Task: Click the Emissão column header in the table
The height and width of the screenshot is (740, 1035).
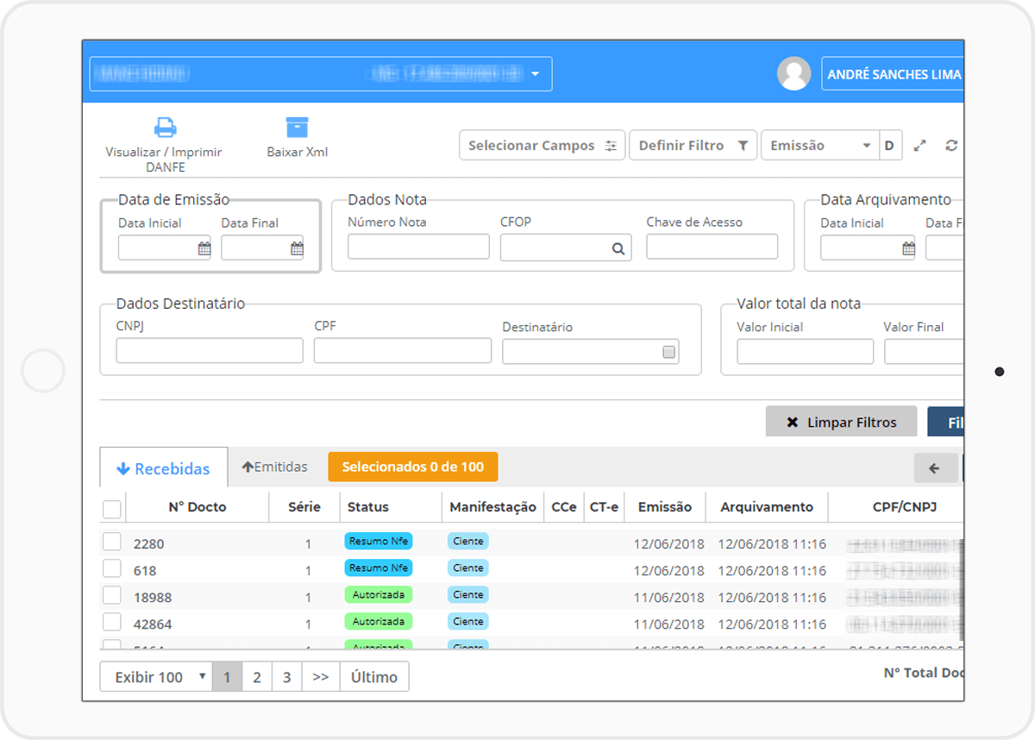Action: (665, 507)
